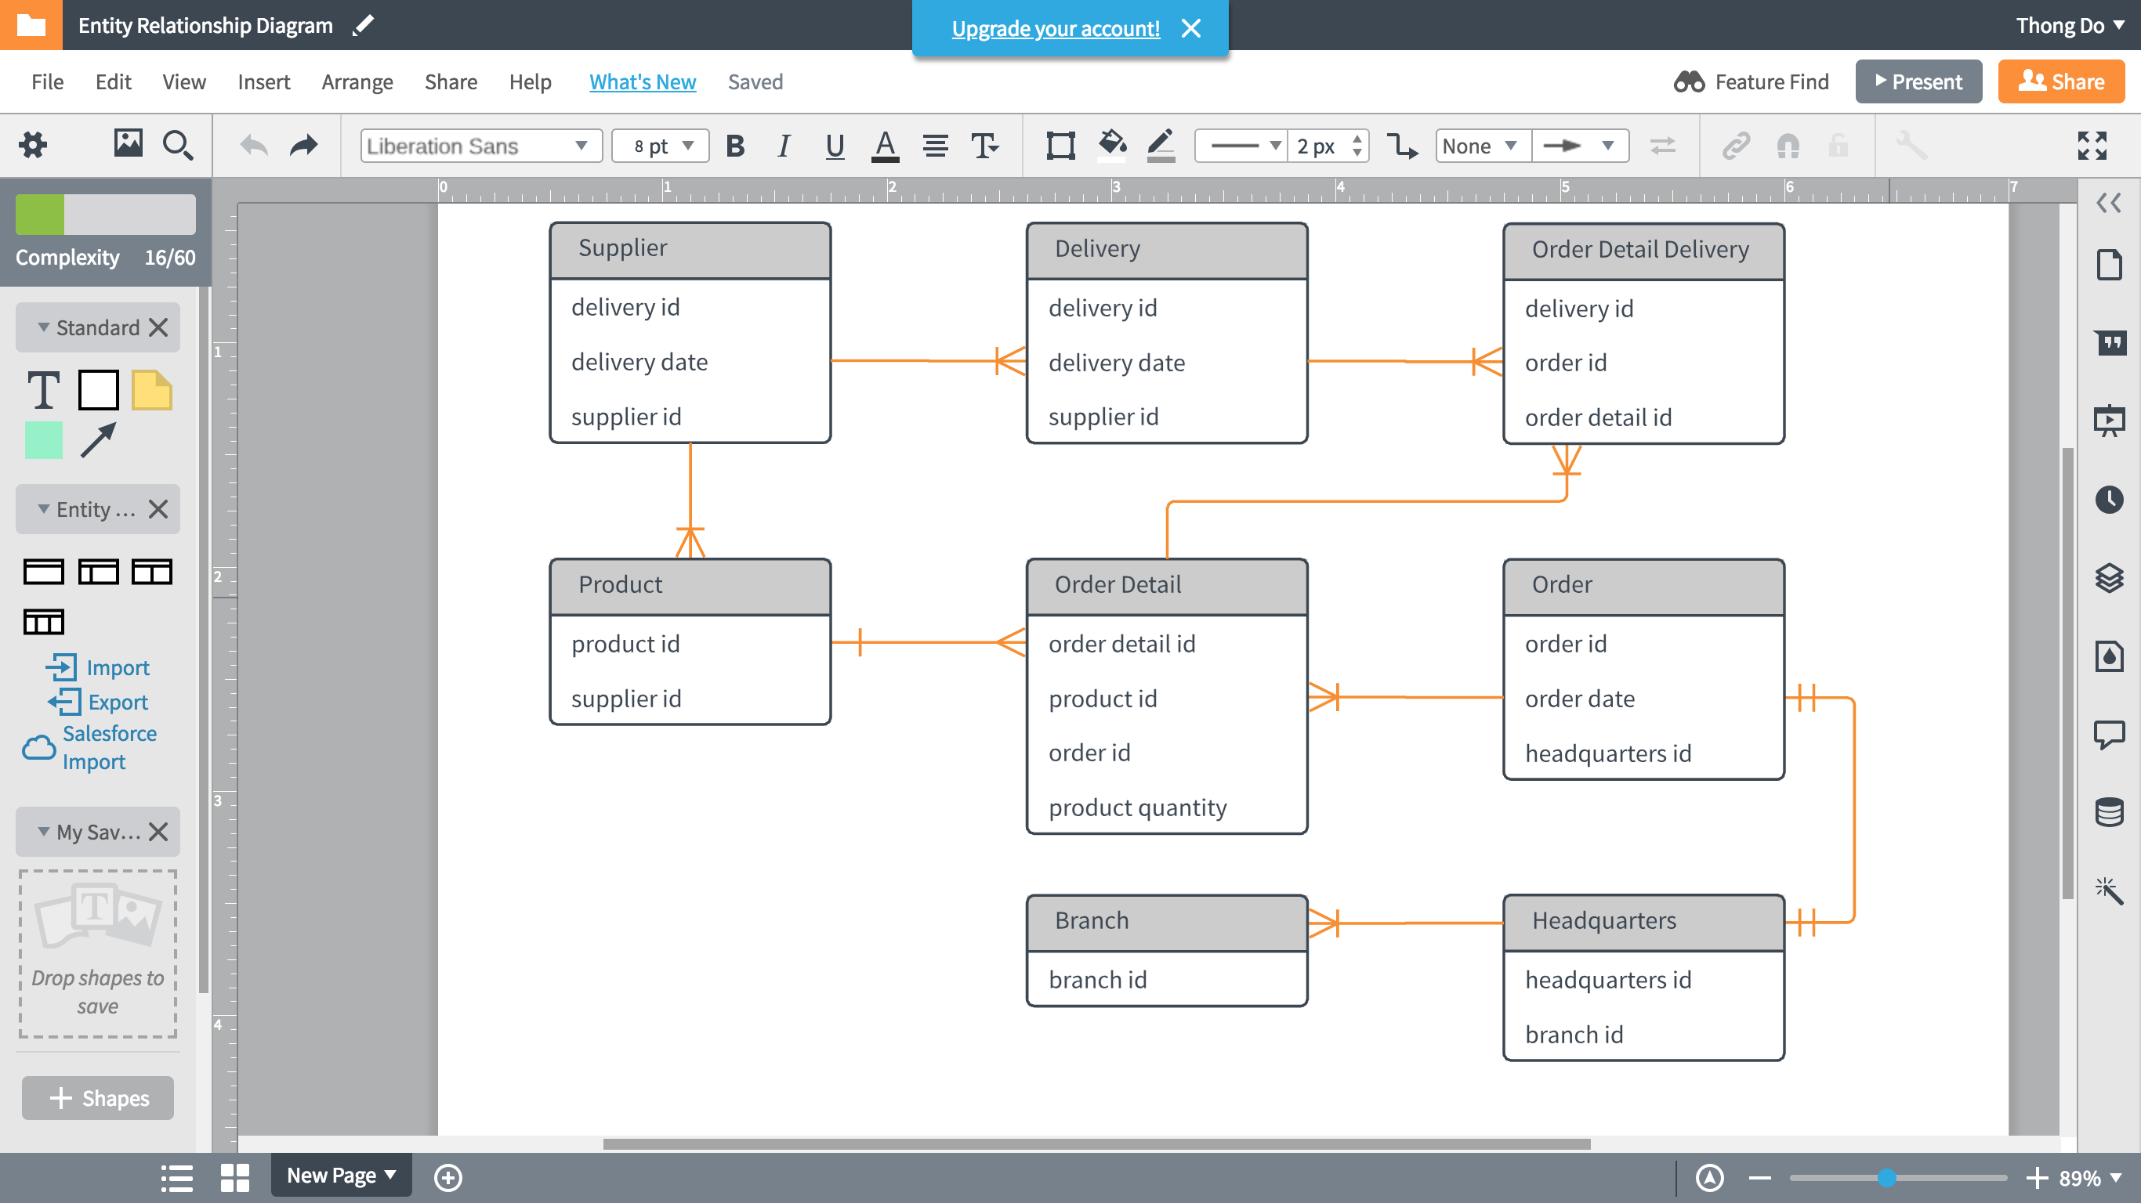Click the Redo icon in toolbar
The image size is (2141, 1203).
point(302,144)
